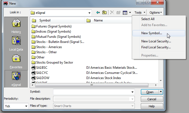
Task: Select the Other folder row
Action: click(38, 57)
